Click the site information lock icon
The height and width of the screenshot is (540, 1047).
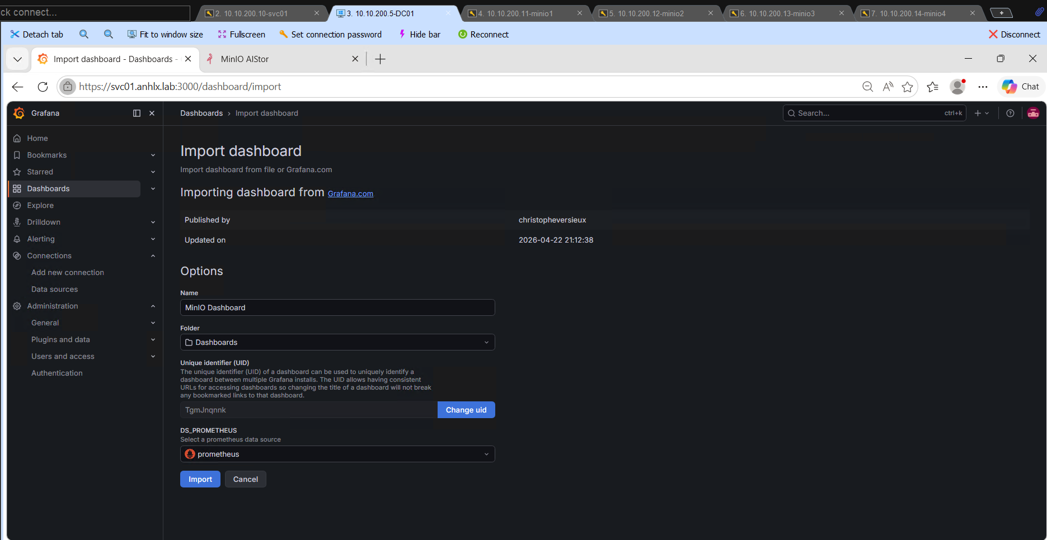[x=67, y=87]
